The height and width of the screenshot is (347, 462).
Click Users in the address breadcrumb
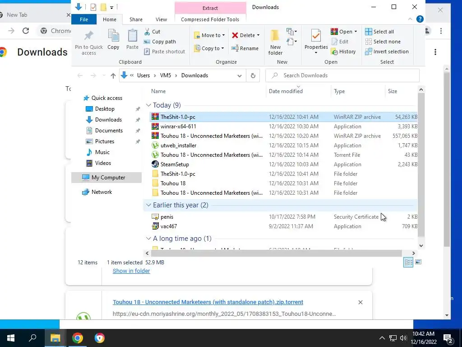[x=143, y=75]
